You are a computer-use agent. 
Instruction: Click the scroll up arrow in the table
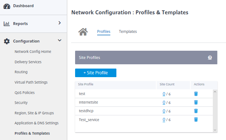point(215,92)
